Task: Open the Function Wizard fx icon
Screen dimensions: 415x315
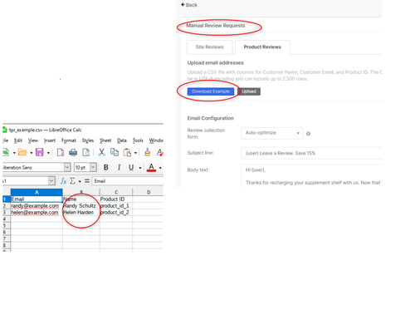Action: [x=63, y=181]
